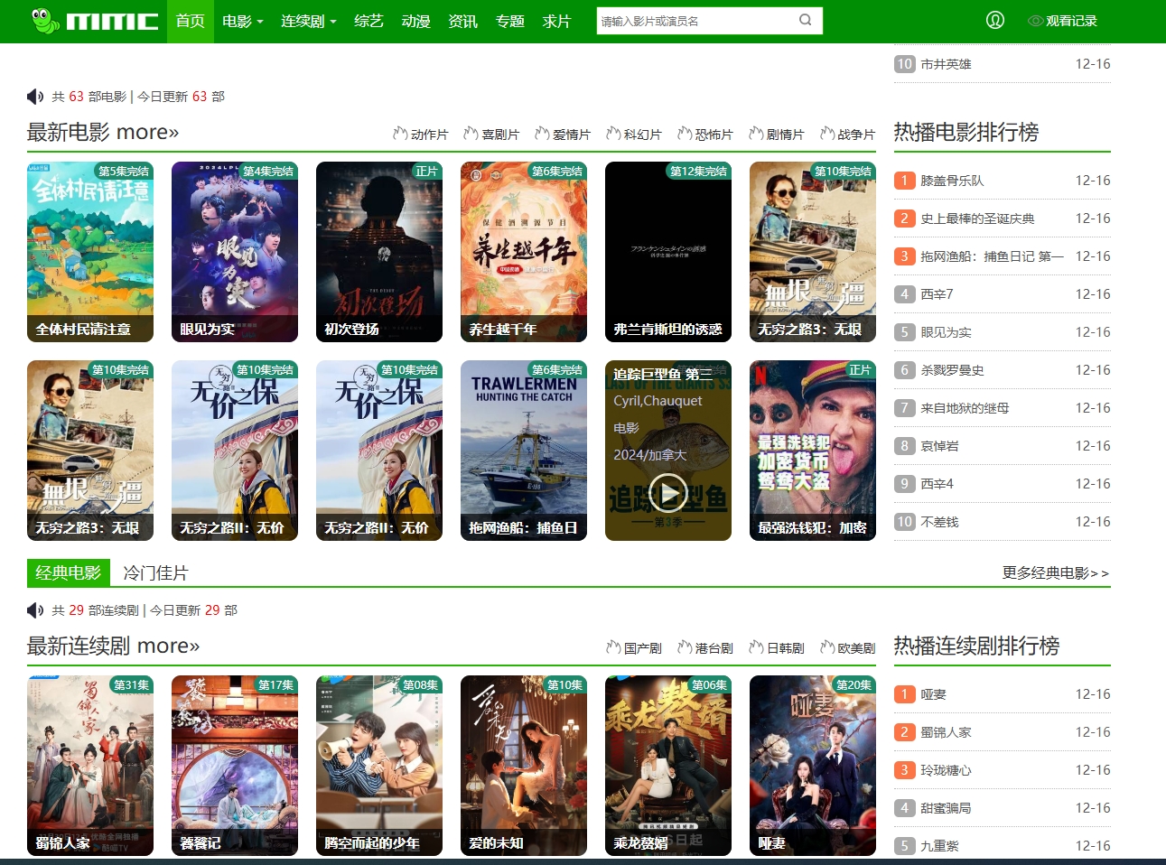Click flame icon next to 剧情片
Viewport: 1166px width, 865px height.
tap(756, 134)
